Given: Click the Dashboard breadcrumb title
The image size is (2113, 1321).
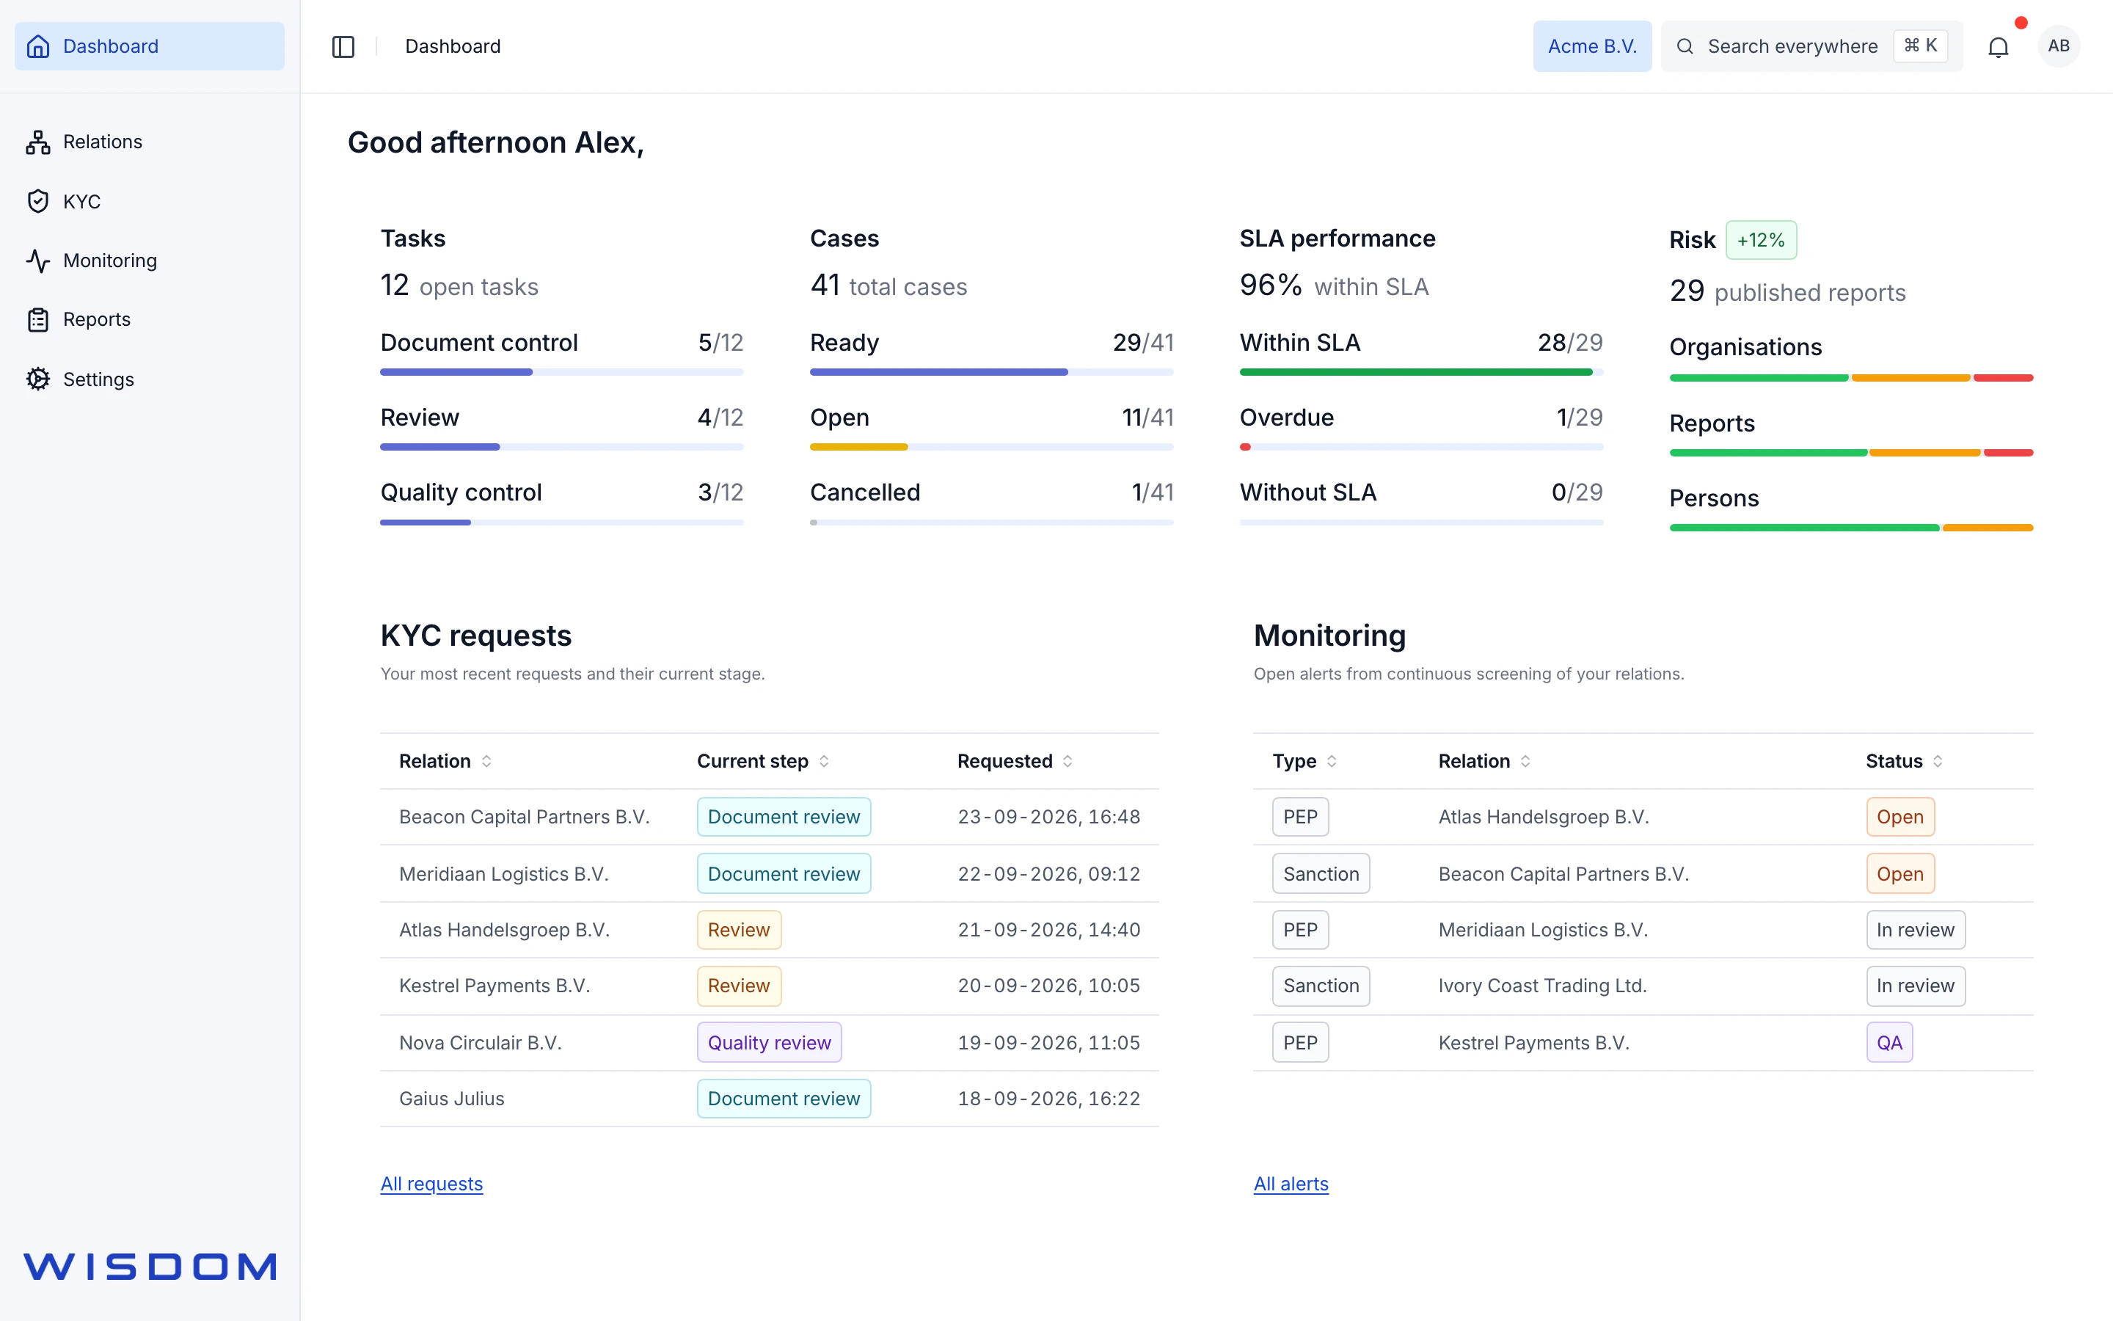Looking at the screenshot, I should point(452,46).
